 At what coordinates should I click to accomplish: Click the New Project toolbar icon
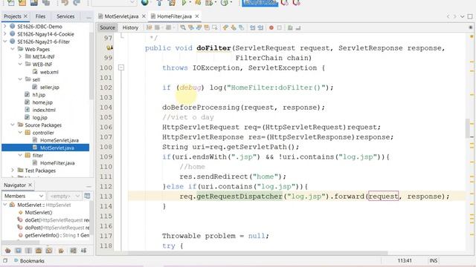(22, 3)
